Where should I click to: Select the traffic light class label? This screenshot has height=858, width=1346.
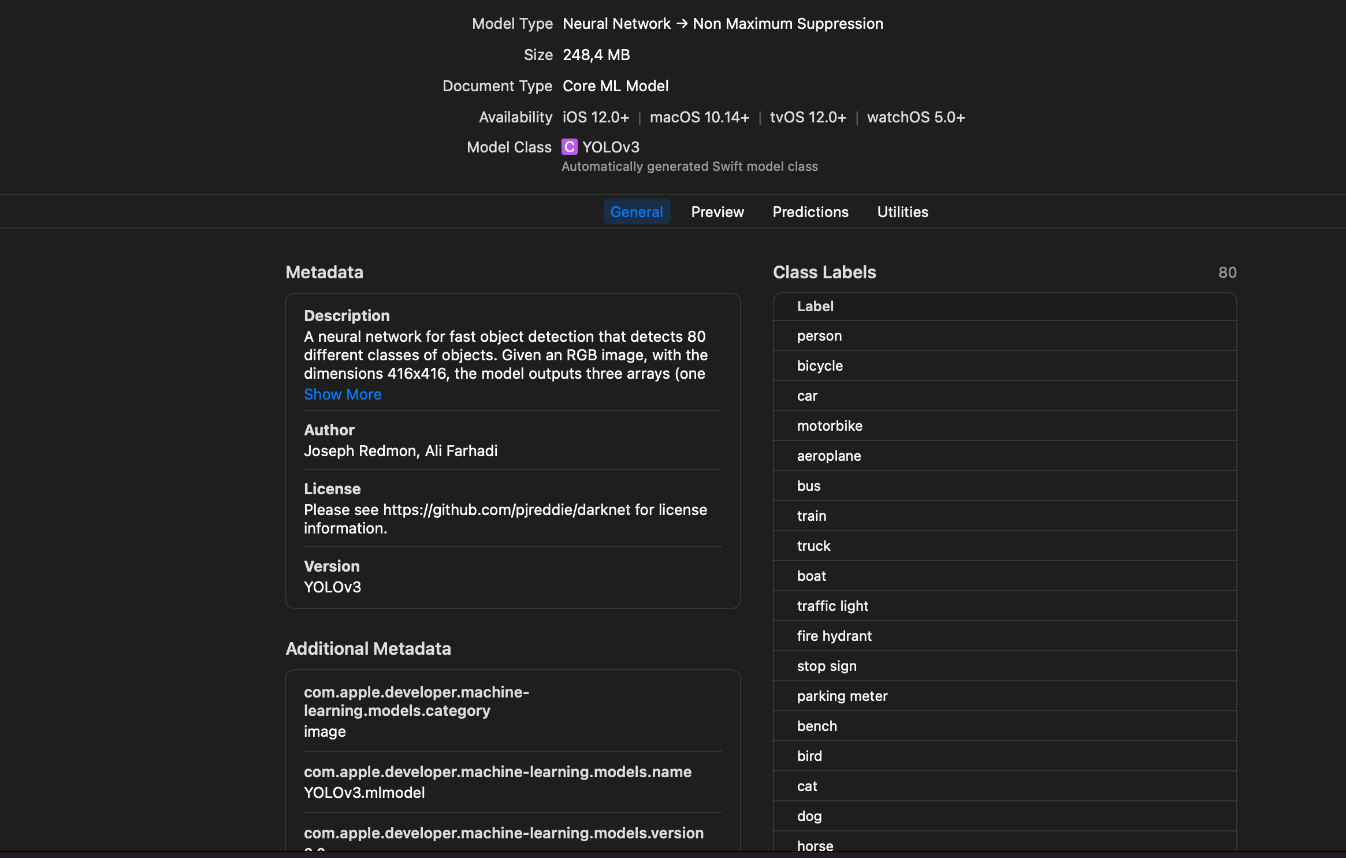[832, 606]
